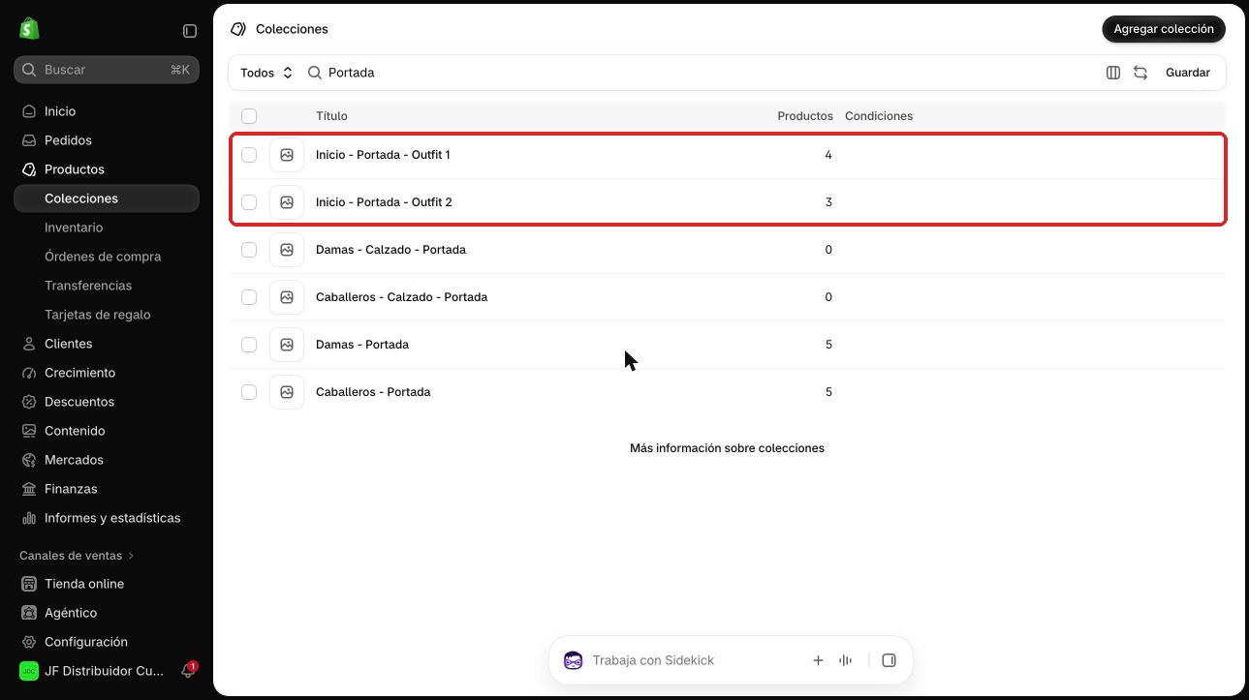Select the Damas - Portada checkbox

[249, 345]
